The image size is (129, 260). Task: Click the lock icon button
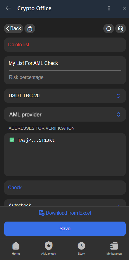pos(30,29)
